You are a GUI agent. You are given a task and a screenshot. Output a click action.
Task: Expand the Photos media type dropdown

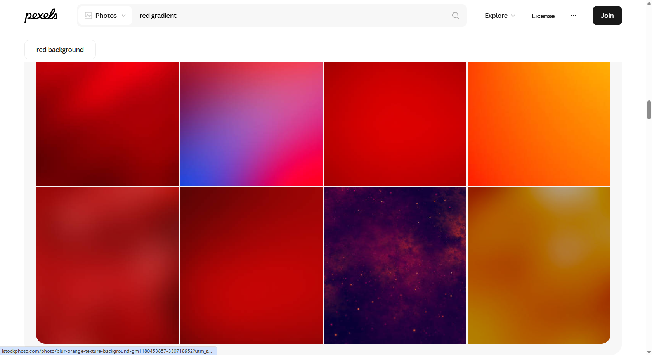[x=105, y=16]
